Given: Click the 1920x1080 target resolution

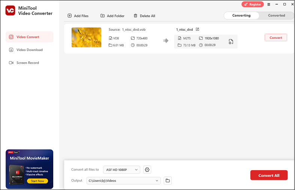Looking at the screenshot, I should coord(212,38).
